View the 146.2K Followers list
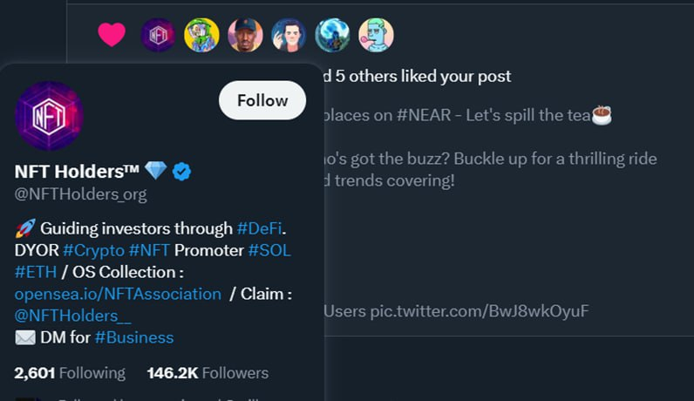Viewport: 694px width, 401px height. click(x=208, y=373)
